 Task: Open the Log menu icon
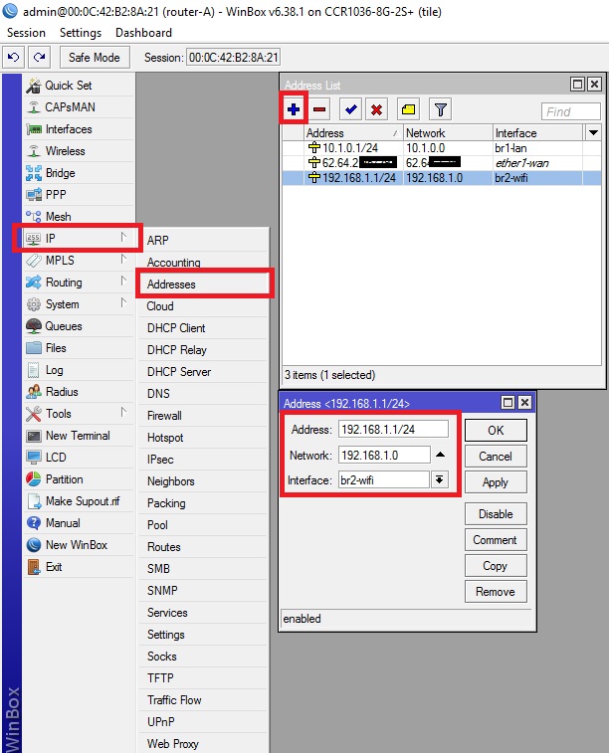pos(34,370)
